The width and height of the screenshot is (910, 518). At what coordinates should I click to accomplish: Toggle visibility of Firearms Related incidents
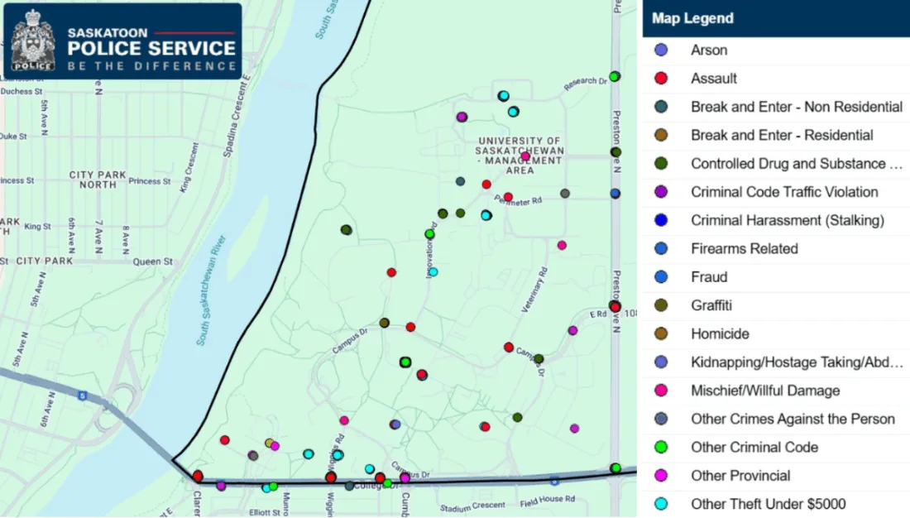click(662, 248)
